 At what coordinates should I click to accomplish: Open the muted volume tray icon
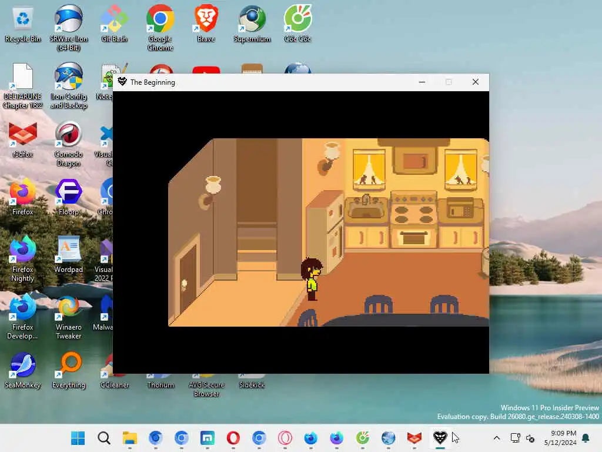(530, 438)
